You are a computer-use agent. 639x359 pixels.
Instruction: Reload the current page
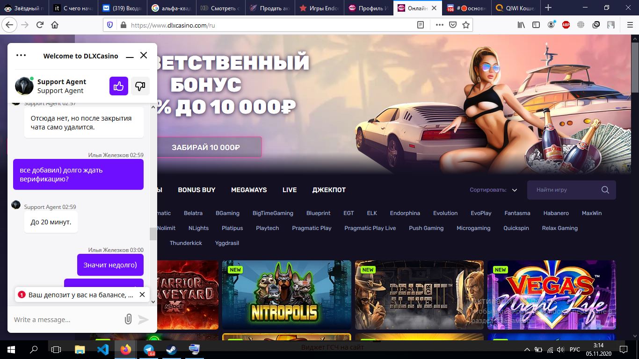point(40,25)
